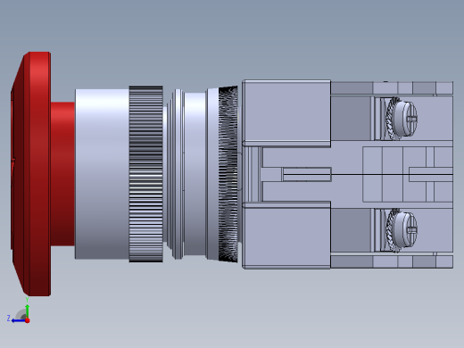The width and height of the screenshot is (464, 348).
Task: Select the lower terminal screw head
Action: pos(404,229)
